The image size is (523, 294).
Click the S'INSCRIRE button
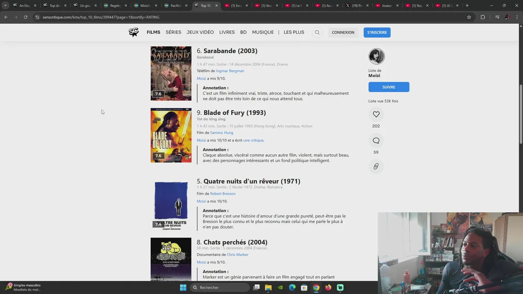[377, 32]
